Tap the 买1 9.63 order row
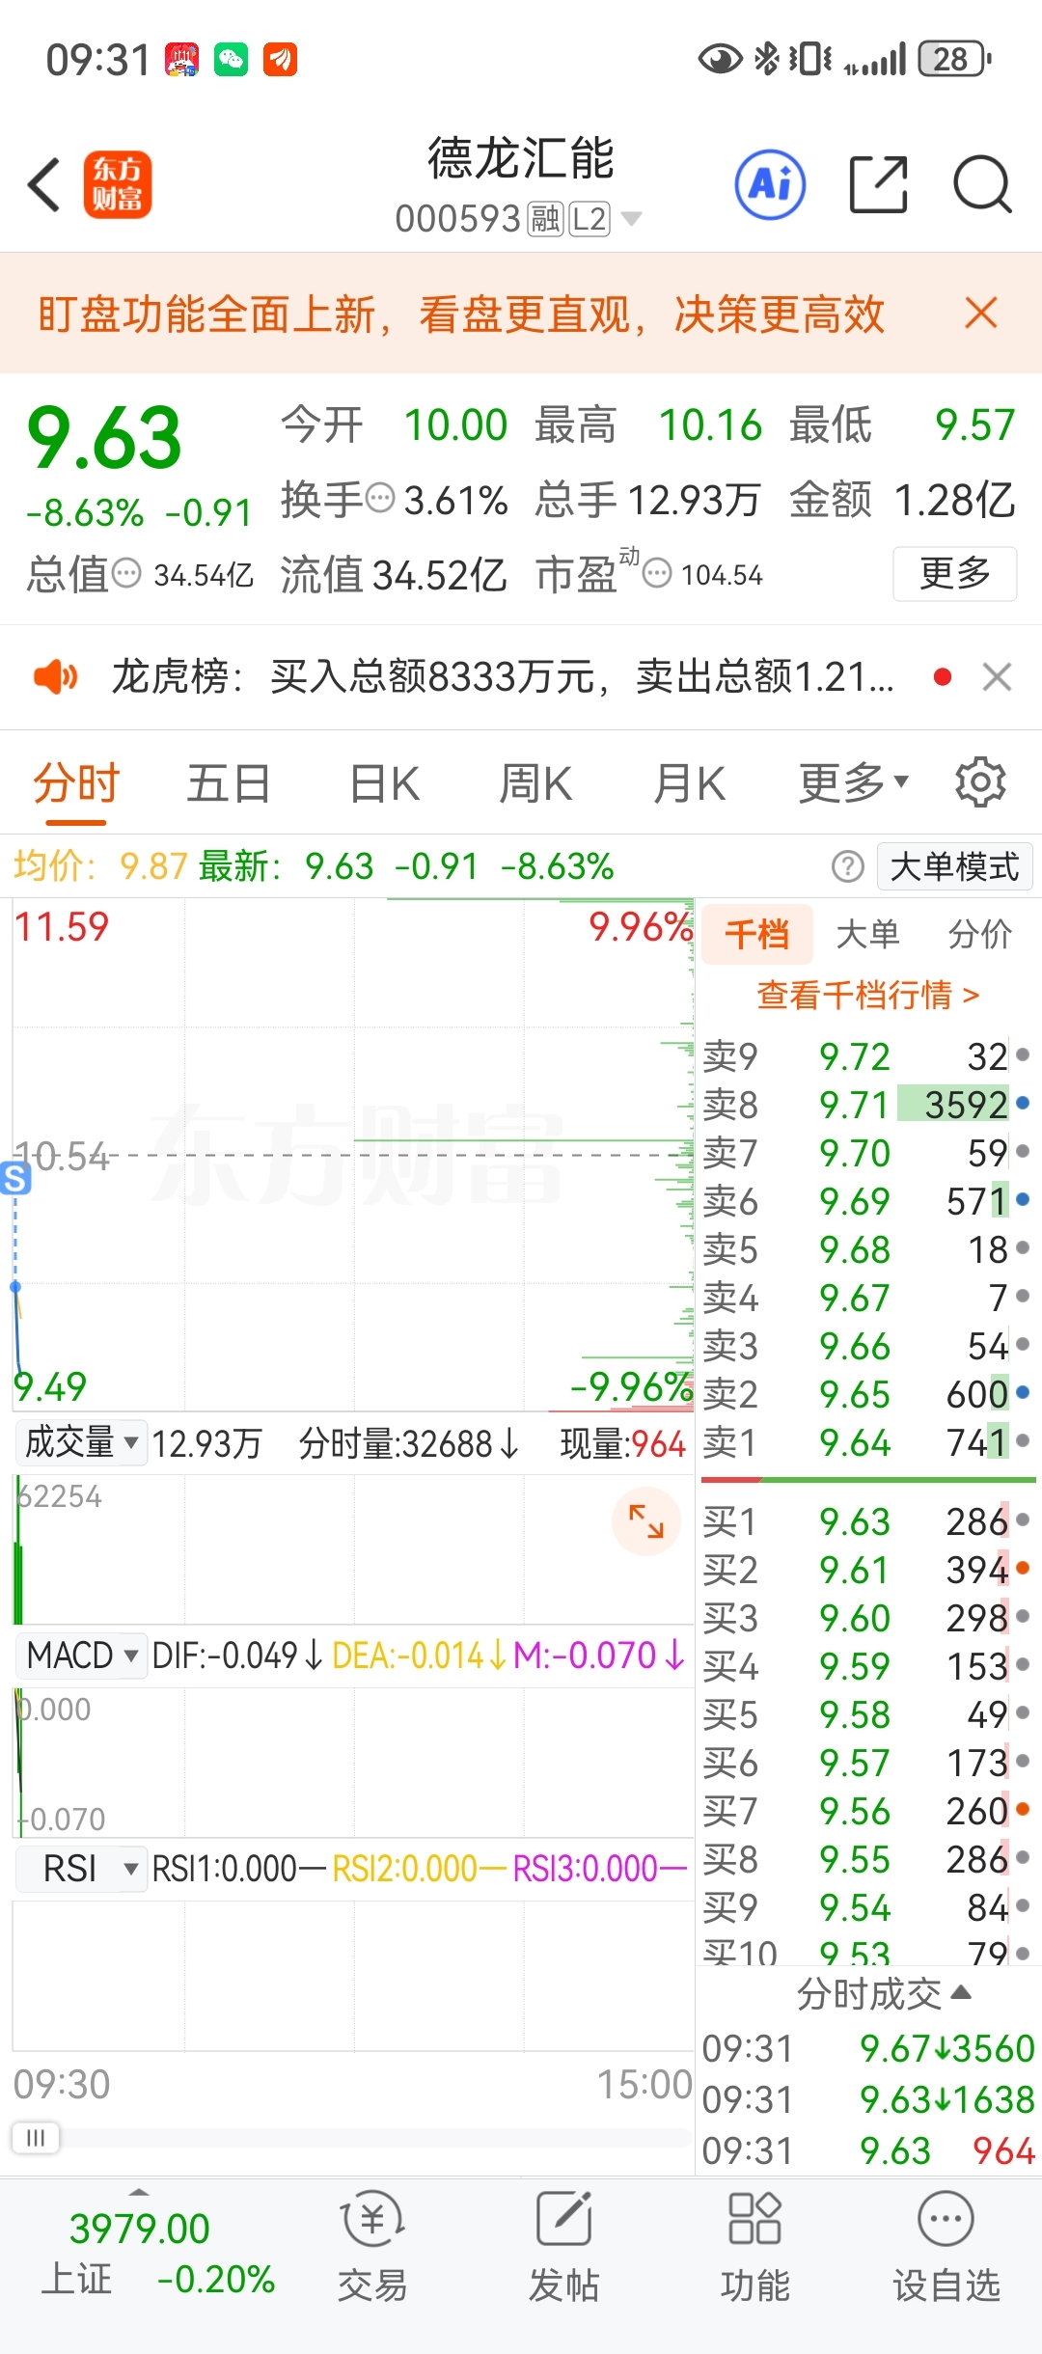Screen dimensions: 1042x2354 (867, 1521)
